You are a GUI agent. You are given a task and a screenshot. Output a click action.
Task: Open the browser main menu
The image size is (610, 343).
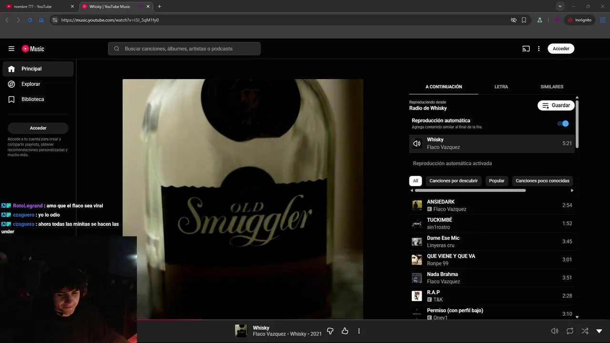602,20
